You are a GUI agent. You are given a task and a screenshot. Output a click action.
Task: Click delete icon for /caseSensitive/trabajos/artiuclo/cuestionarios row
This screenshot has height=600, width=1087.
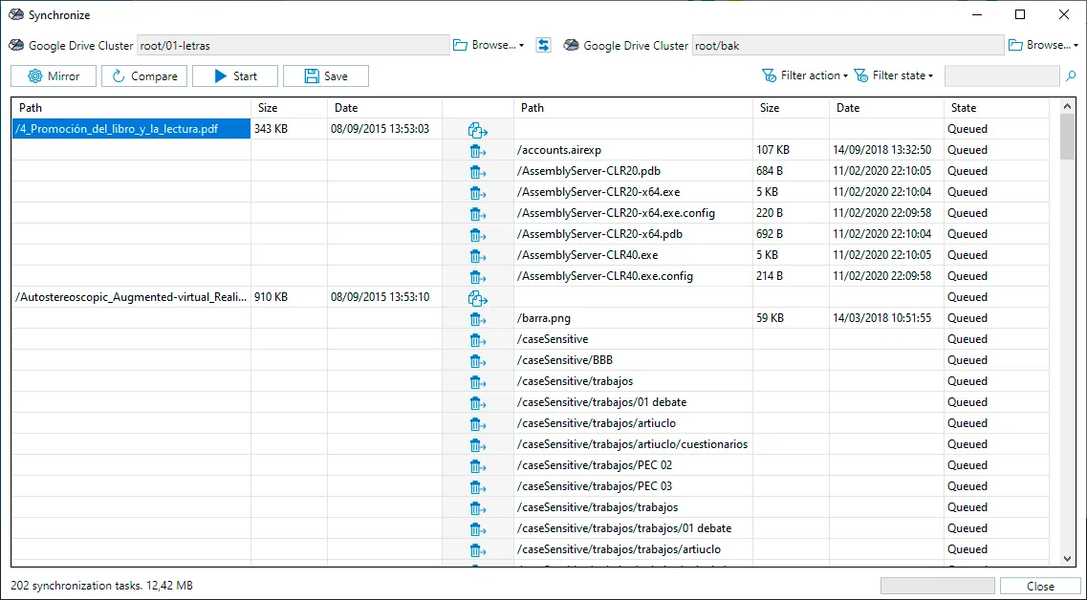478,445
